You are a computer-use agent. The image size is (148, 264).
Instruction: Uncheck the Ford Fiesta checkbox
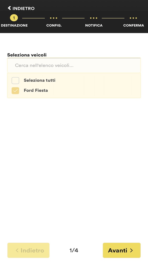tap(15, 91)
